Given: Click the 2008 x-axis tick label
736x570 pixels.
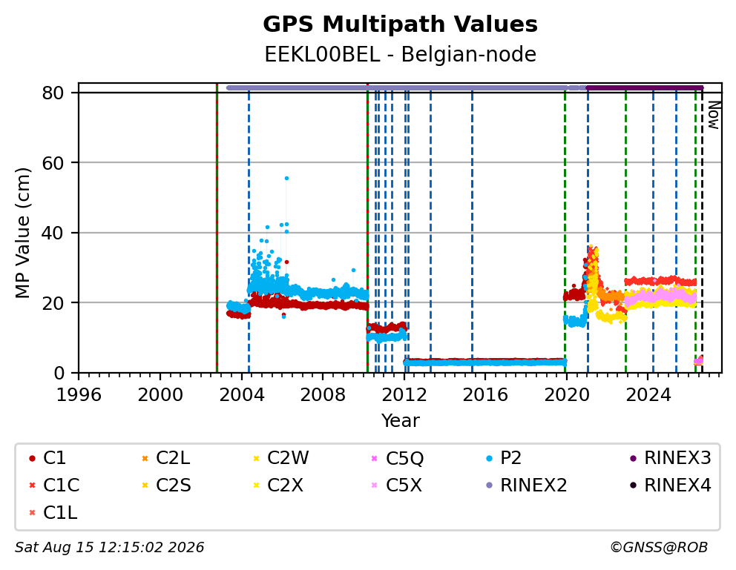Looking at the screenshot, I should pyautogui.click(x=323, y=395).
